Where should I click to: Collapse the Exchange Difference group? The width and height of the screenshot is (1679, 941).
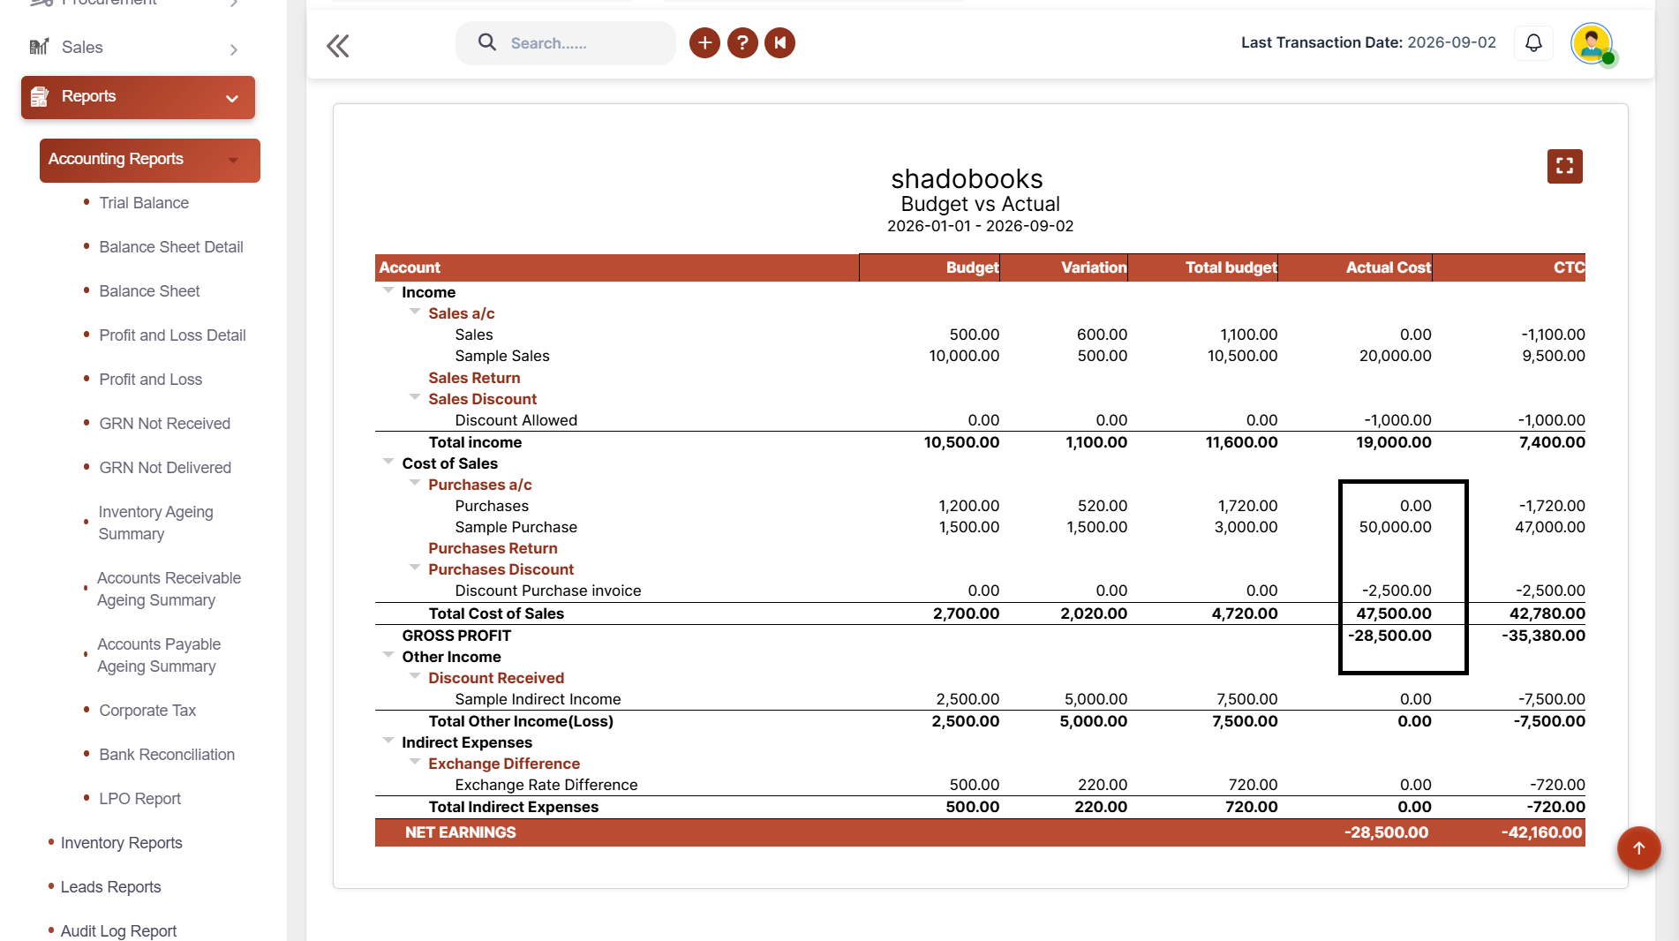tap(415, 761)
